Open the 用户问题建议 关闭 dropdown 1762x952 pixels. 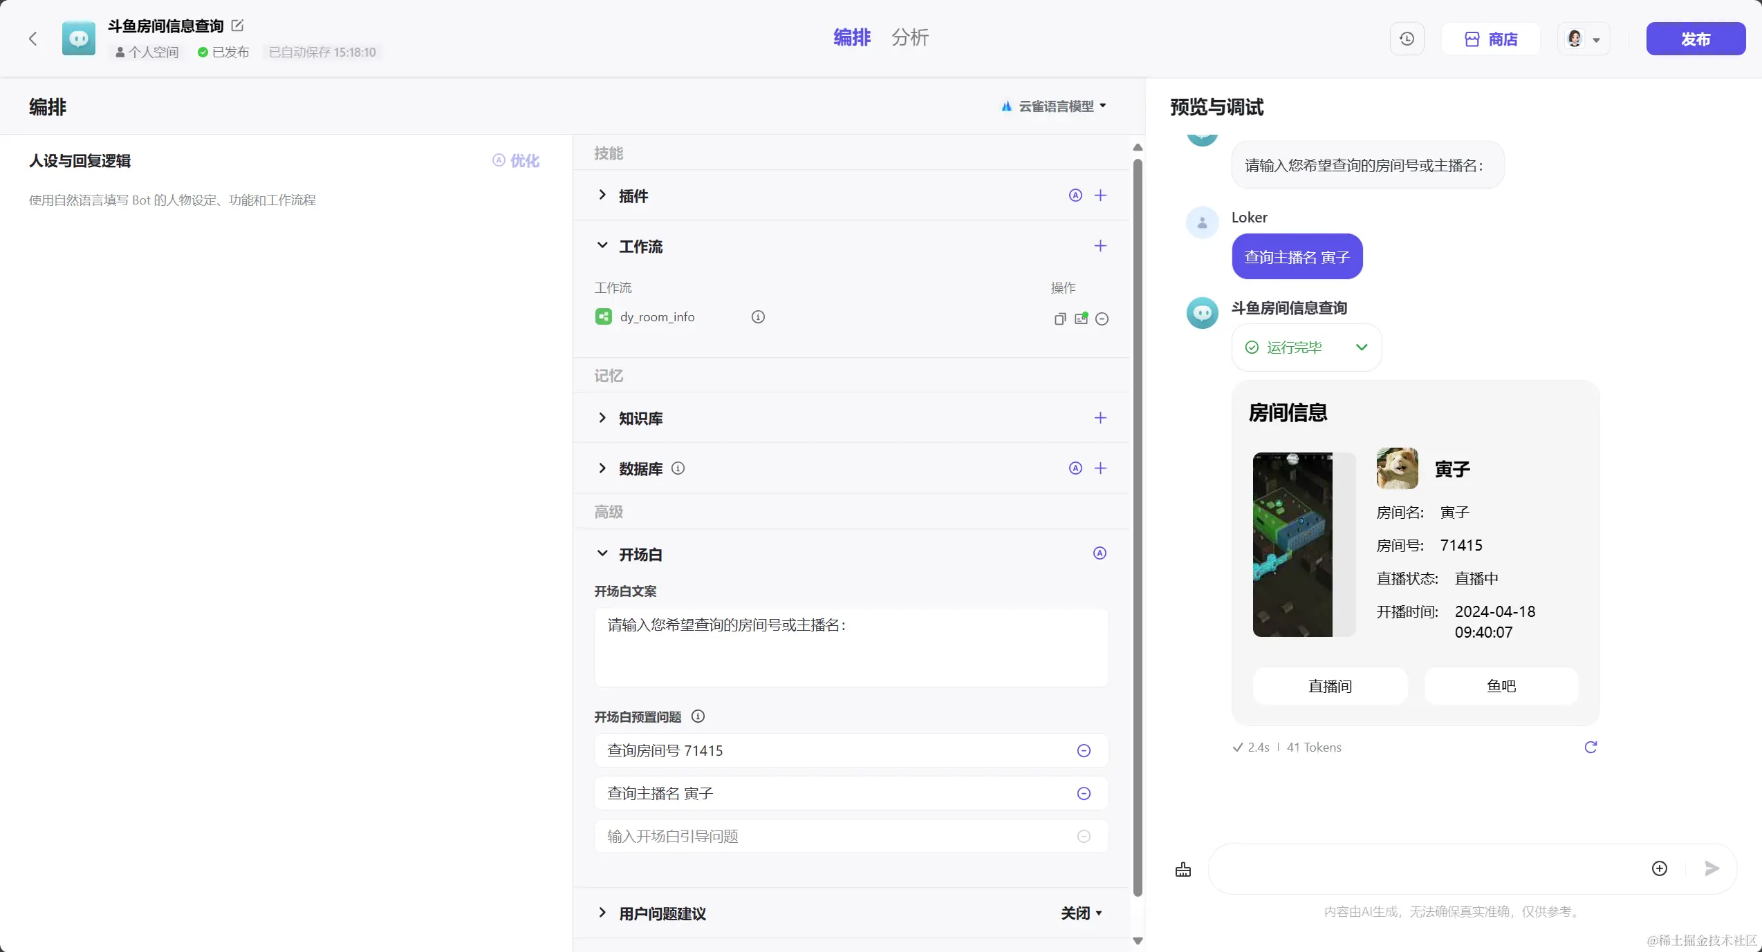tap(1082, 913)
